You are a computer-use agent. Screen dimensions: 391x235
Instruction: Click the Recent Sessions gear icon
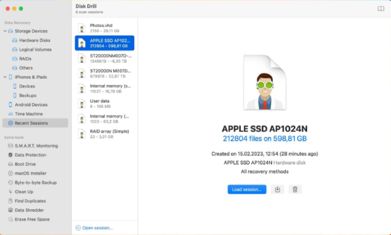click(x=10, y=123)
